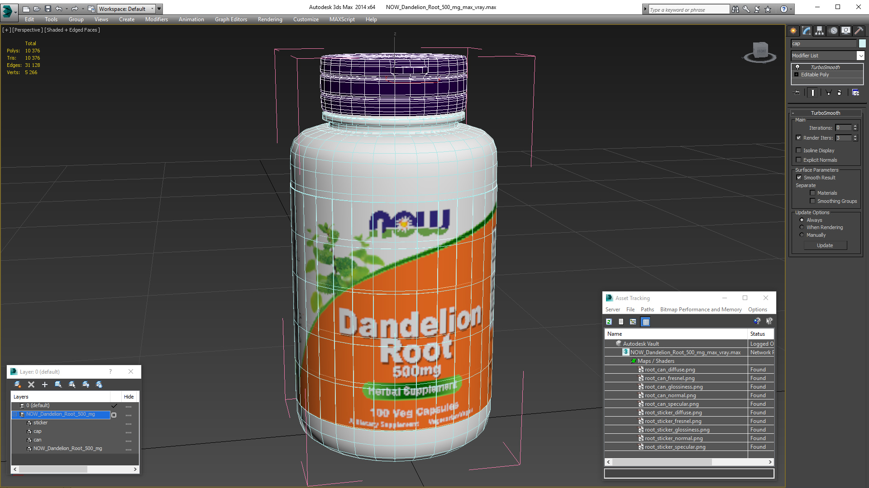The width and height of the screenshot is (869, 488).
Task: Click the Open File folder icon
Action: 37,9
